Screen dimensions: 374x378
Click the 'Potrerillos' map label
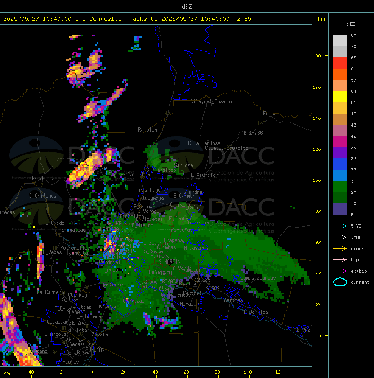point(75,248)
